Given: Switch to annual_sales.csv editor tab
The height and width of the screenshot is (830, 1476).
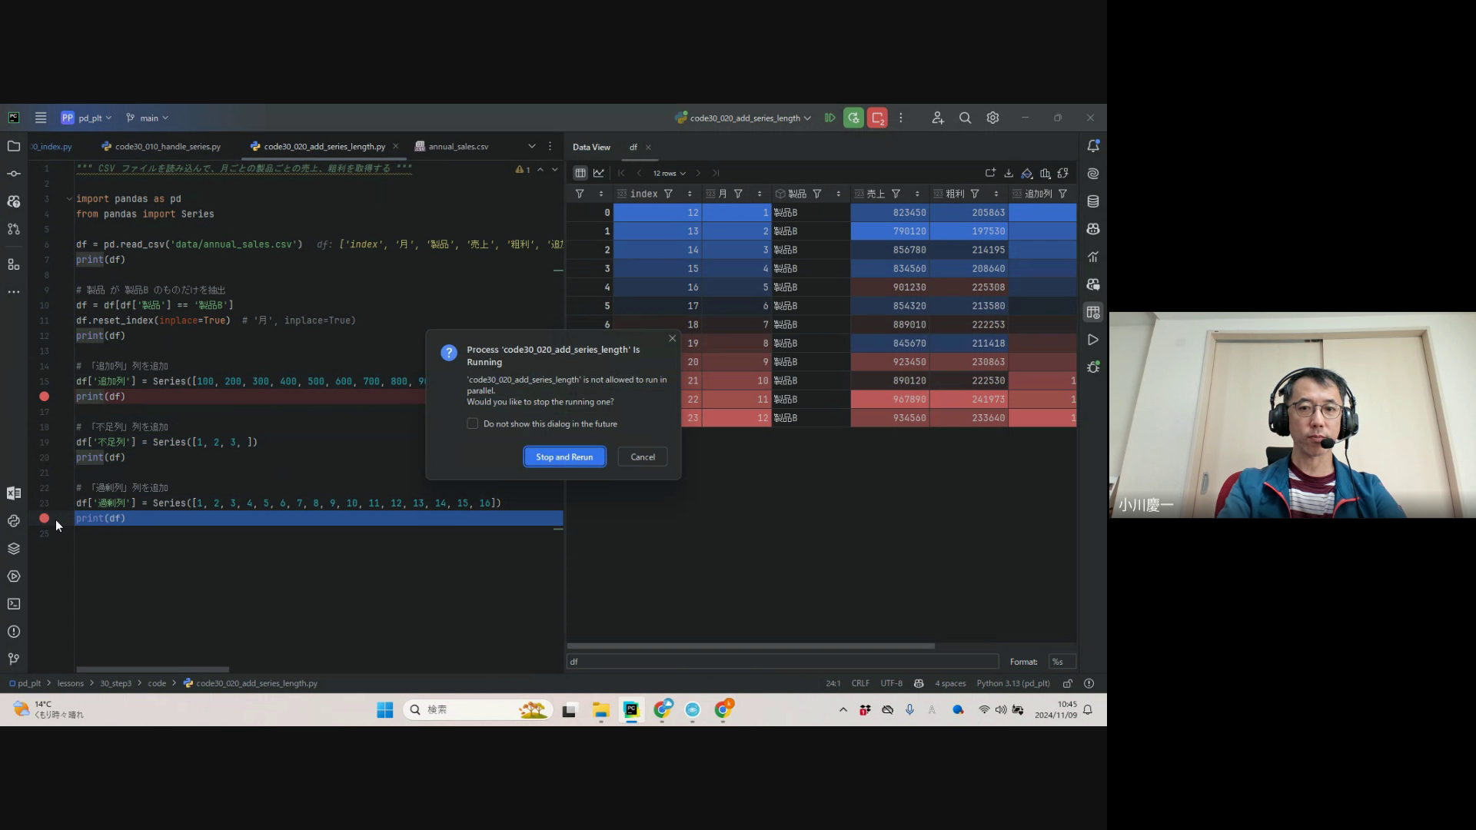Looking at the screenshot, I should click(x=457, y=146).
